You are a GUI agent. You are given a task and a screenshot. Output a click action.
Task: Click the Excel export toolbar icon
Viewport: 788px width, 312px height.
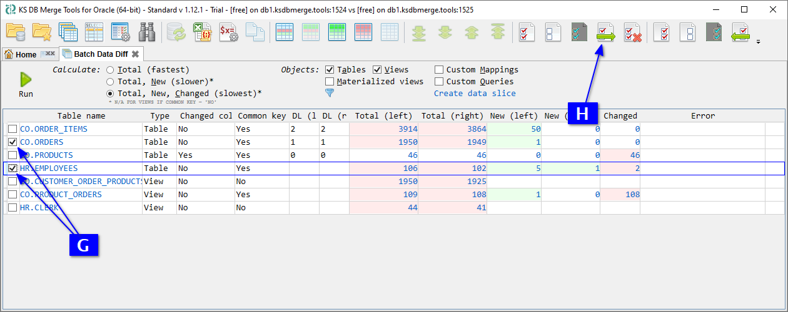[x=201, y=32]
